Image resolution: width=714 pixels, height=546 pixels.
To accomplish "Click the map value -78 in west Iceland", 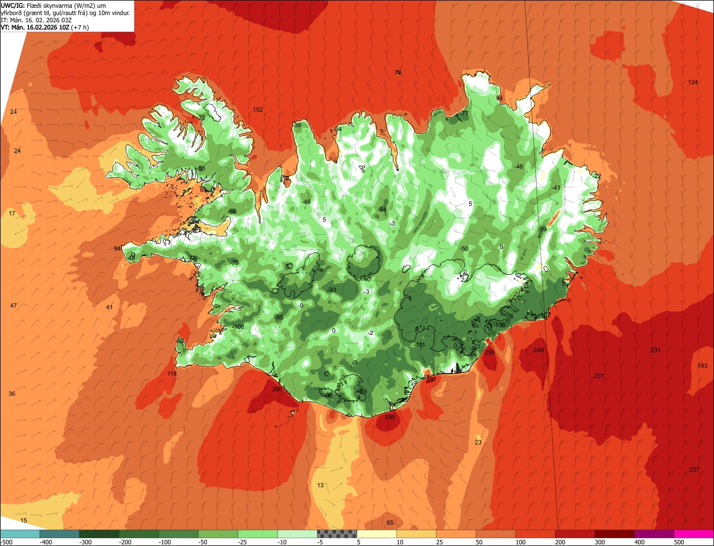I will pos(234,263).
